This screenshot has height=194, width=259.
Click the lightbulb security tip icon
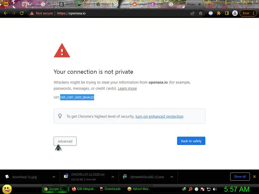(x=60, y=116)
